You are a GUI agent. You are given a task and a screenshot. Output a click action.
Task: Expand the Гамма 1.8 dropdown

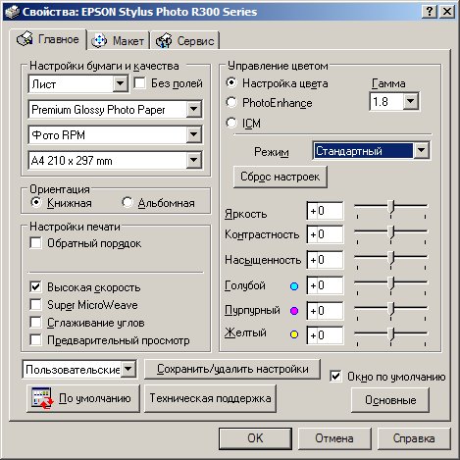[411, 102]
